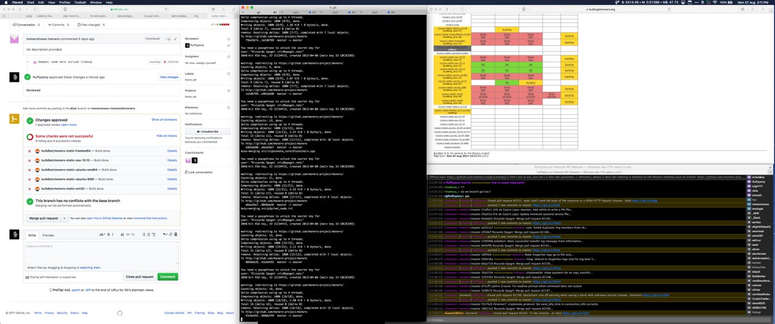Click Contact GitHub in the footer

pos(174,312)
